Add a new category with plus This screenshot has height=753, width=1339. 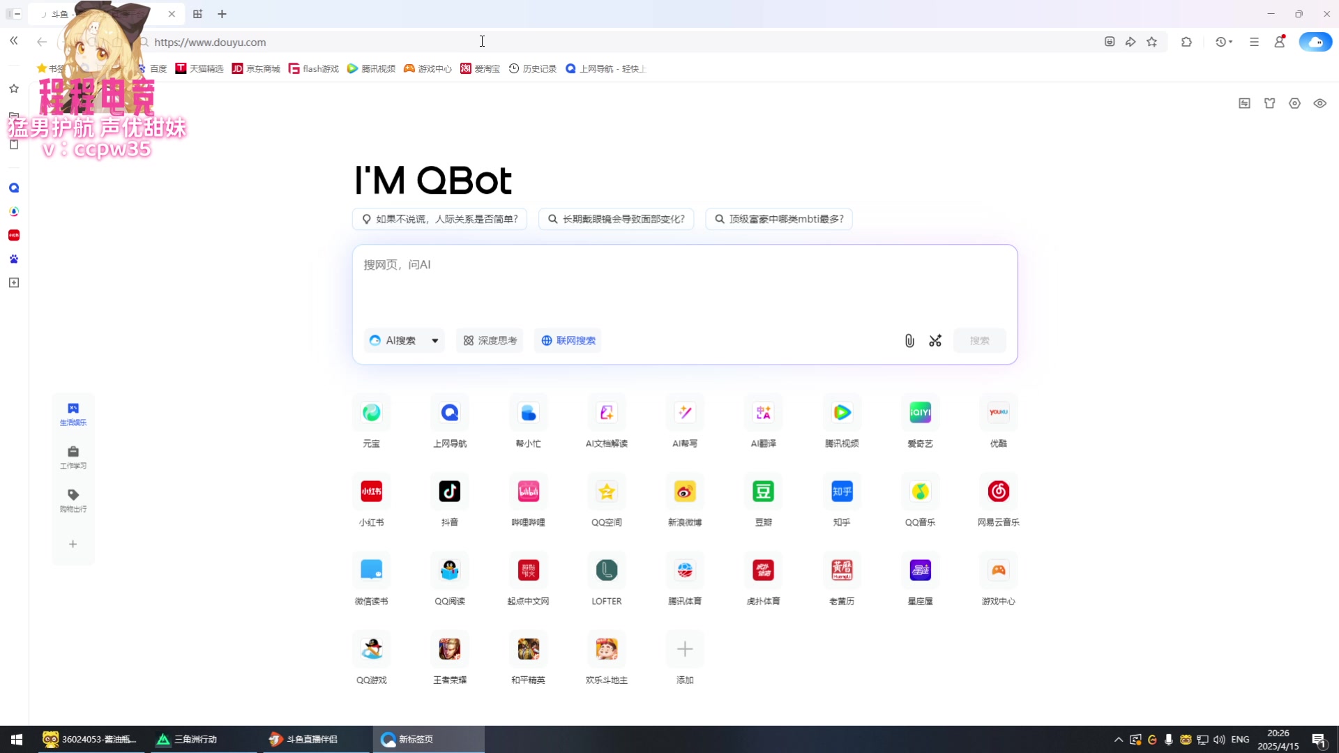(73, 544)
